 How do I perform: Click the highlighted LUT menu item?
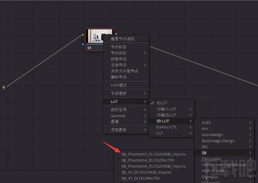126,102
